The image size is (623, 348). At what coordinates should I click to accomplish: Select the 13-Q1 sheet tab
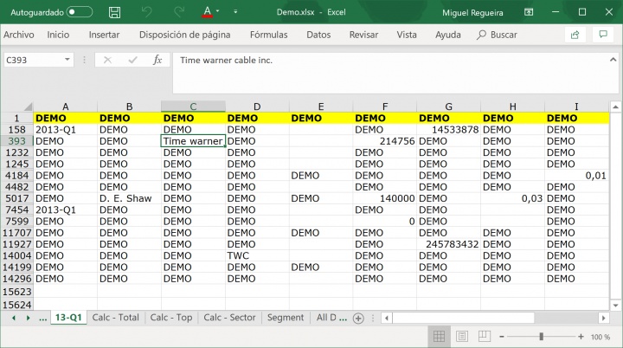pyautogui.click(x=68, y=318)
